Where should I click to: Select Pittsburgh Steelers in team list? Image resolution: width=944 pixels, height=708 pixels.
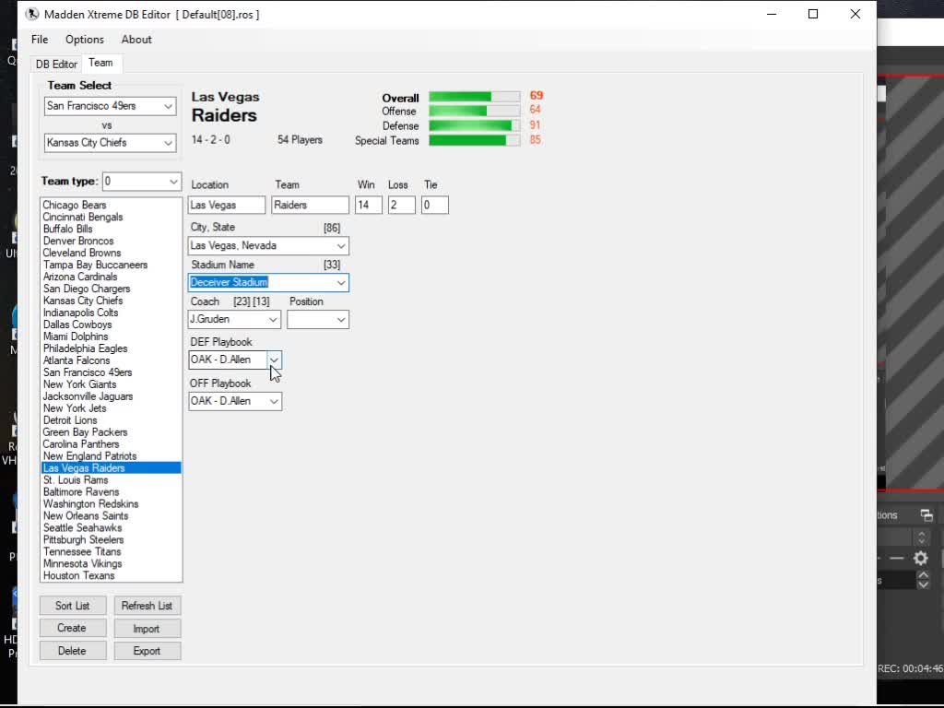pos(111,540)
